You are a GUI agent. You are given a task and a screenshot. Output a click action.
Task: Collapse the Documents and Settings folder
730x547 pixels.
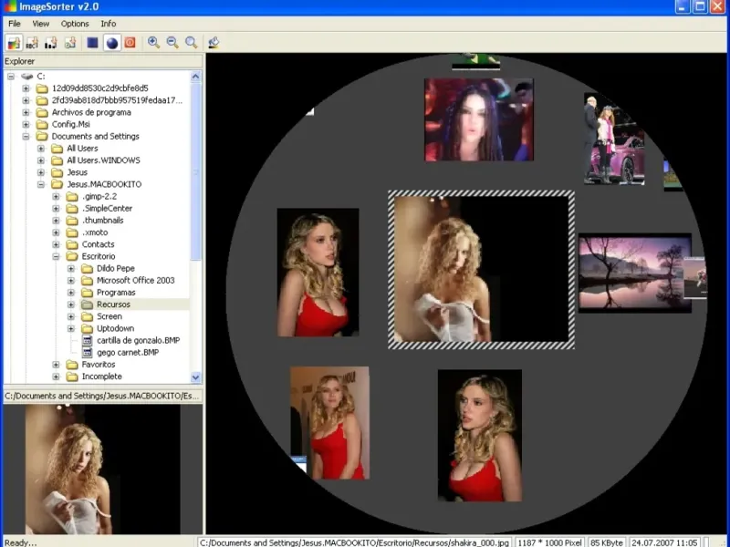pyautogui.click(x=26, y=137)
